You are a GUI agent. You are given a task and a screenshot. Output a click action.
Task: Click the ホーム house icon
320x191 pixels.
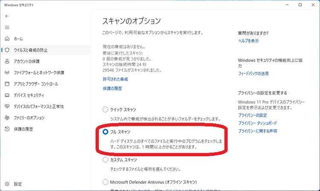tap(7, 39)
